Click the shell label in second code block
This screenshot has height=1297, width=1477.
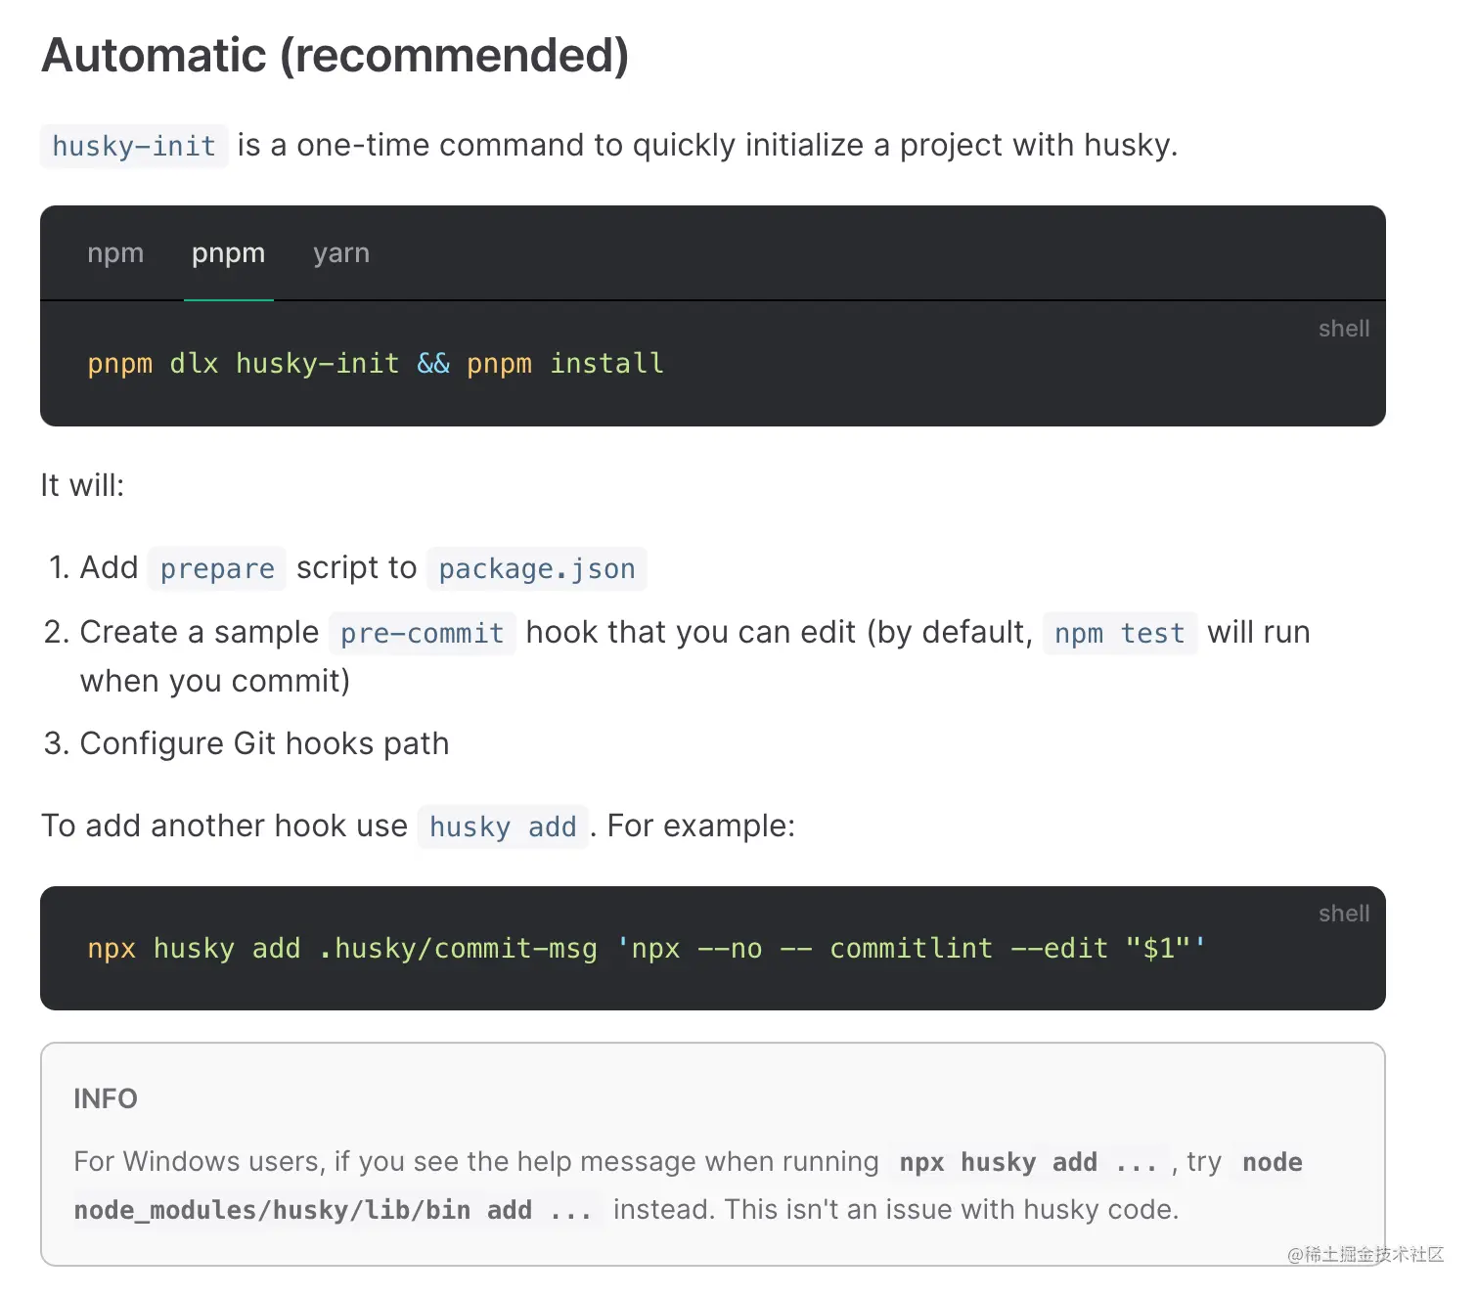(x=1343, y=914)
